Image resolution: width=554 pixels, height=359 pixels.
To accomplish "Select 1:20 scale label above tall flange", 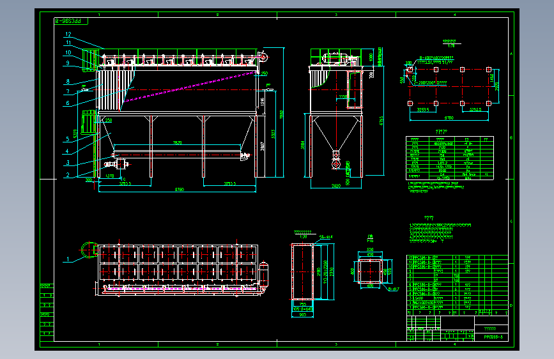I will click(x=303, y=237).
